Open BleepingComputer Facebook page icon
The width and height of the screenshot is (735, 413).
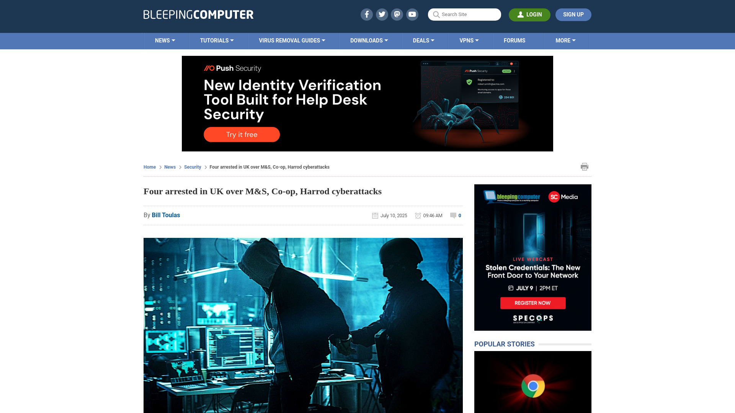(366, 15)
